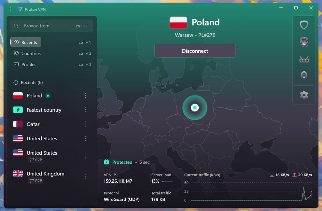
Task: Minimize the Proton VPN window
Action: click(281, 8)
